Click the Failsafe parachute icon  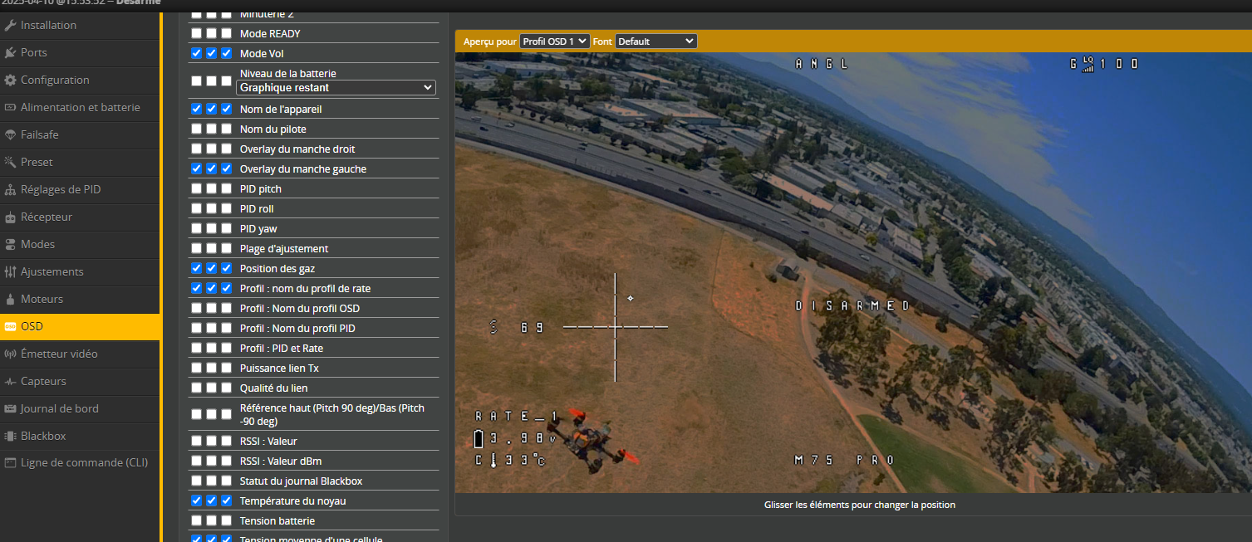click(11, 134)
